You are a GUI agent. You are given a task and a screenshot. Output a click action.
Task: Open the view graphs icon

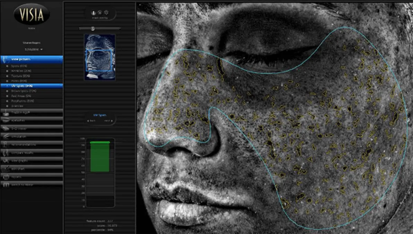(x=6, y=161)
